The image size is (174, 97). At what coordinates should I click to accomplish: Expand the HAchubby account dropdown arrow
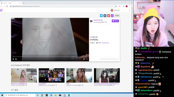[x=130, y=10]
